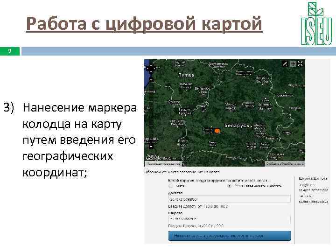Click the 'Вильнюс' city label on the map
Viewport: 336px width, 252px height.
pyautogui.click(x=203, y=88)
